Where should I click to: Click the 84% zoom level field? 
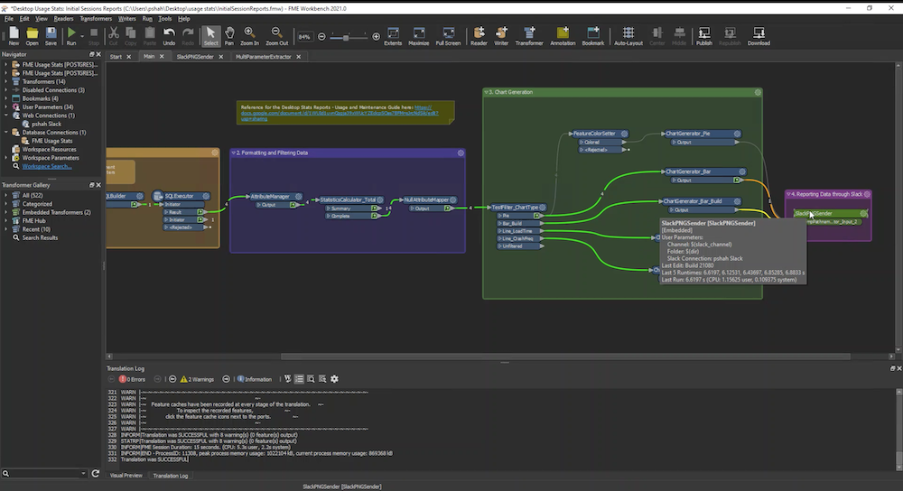[304, 37]
